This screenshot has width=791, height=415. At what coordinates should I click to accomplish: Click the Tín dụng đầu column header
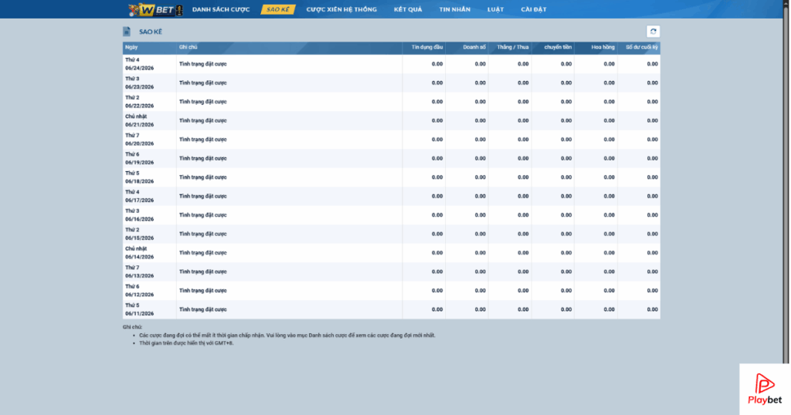coord(424,47)
